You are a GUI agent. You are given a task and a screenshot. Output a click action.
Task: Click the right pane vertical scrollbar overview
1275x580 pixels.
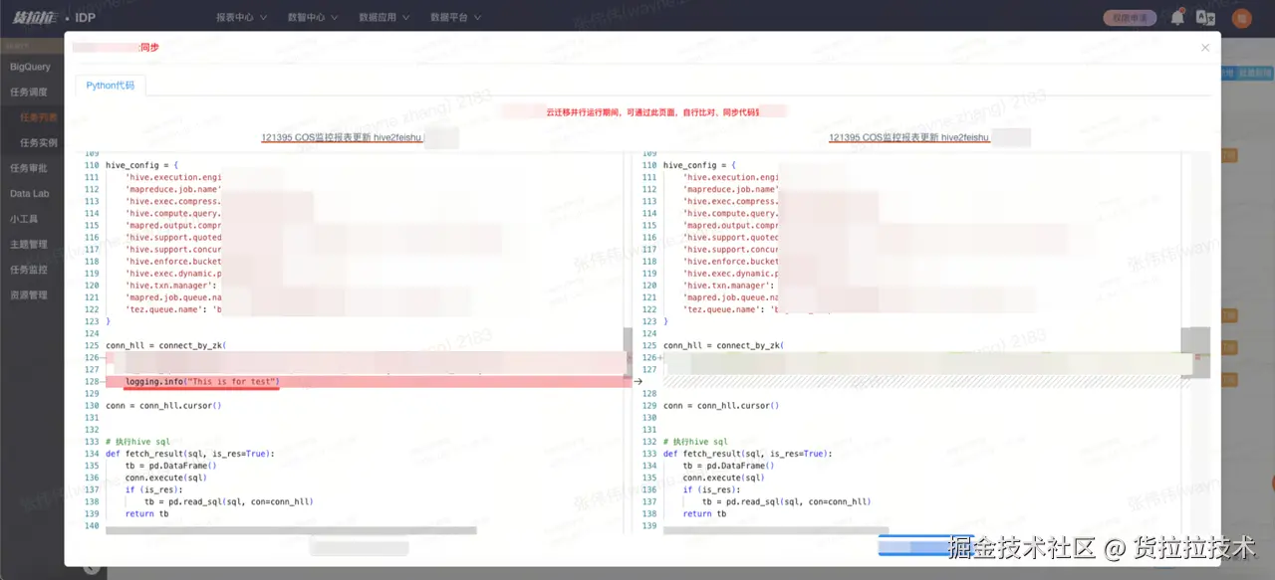(1195, 352)
